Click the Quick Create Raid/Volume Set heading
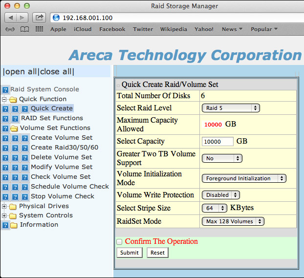This screenshot has height=278, width=304. (x=170, y=85)
